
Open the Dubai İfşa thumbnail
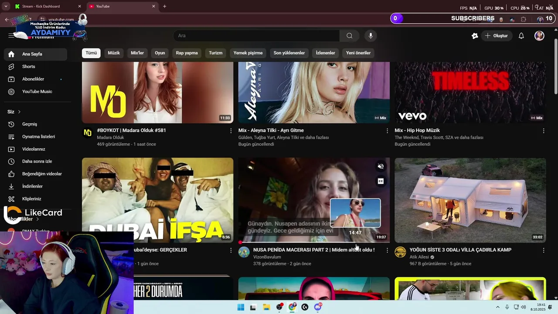click(157, 200)
